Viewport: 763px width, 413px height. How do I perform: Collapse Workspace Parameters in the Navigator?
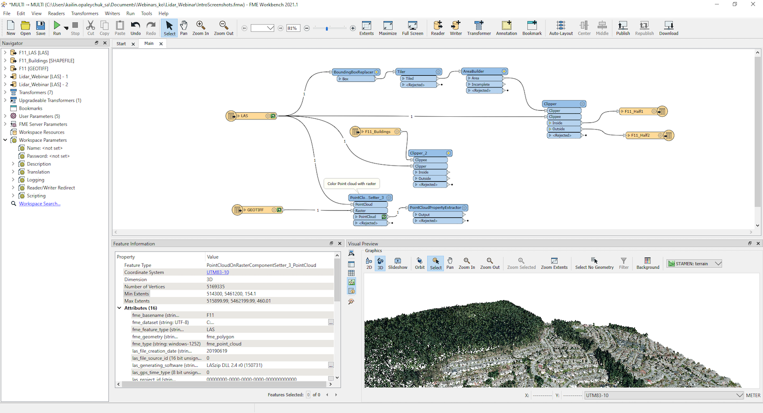point(5,140)
